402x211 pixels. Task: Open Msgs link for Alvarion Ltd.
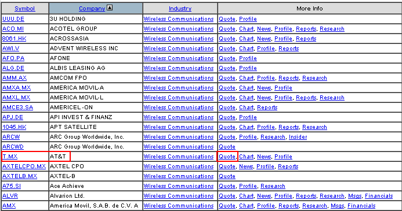pyautogui.click(x=354, y=196)
